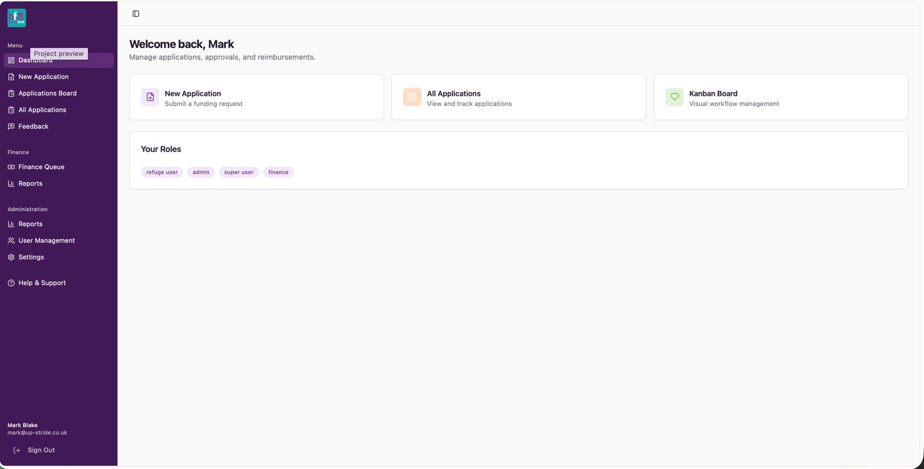Open the New Application card title
The image size is (924, 469).
click(193, 93)
